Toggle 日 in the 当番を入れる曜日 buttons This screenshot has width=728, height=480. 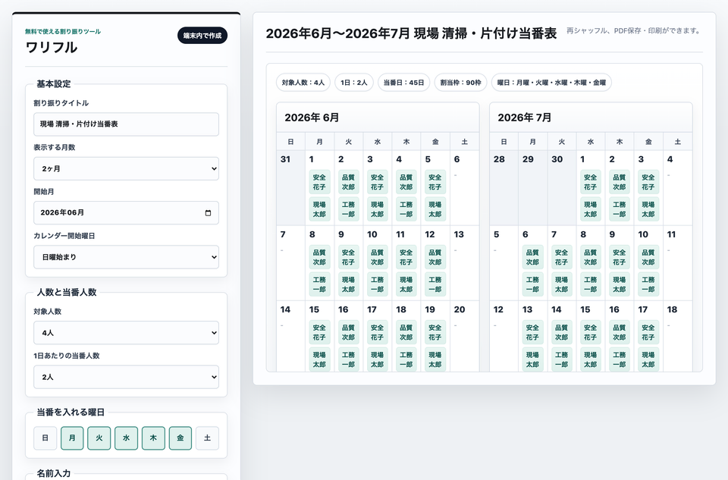click(45, 438)
